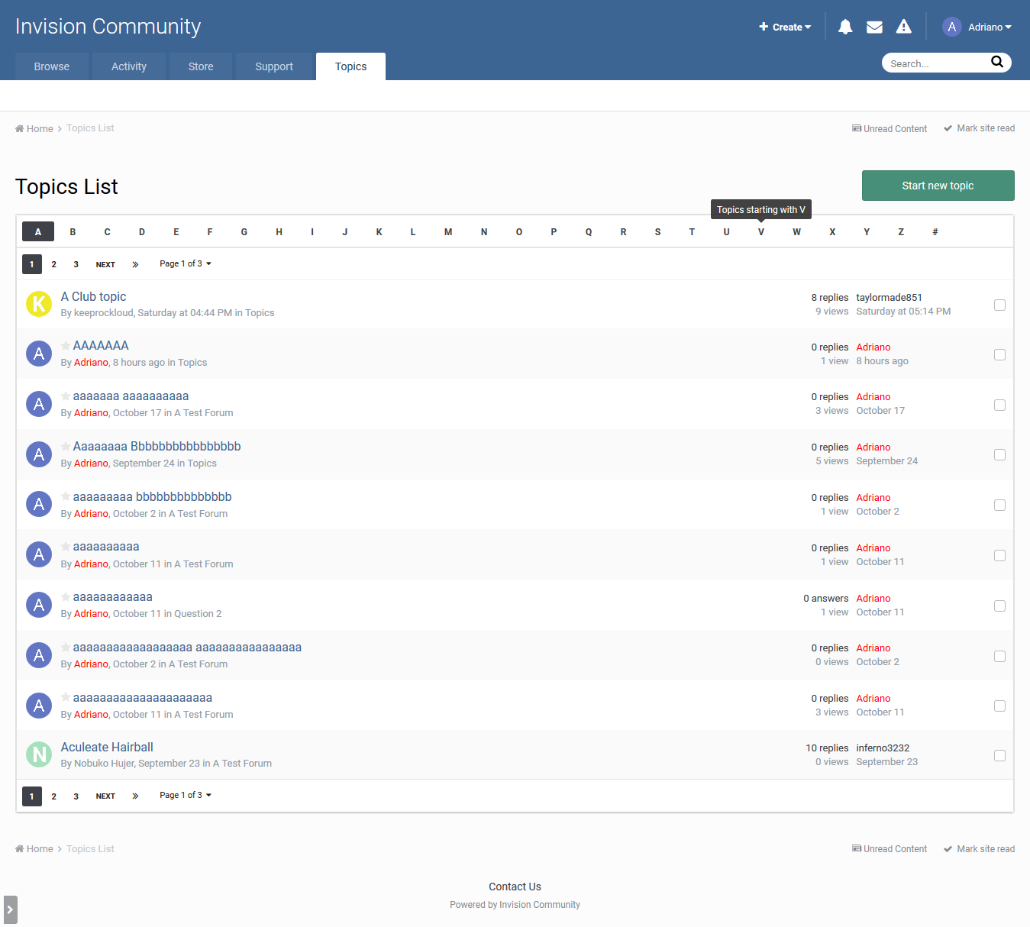Open the Create dropdown menu
This screenshot has height=927, width=1030.
coord(785,27)
